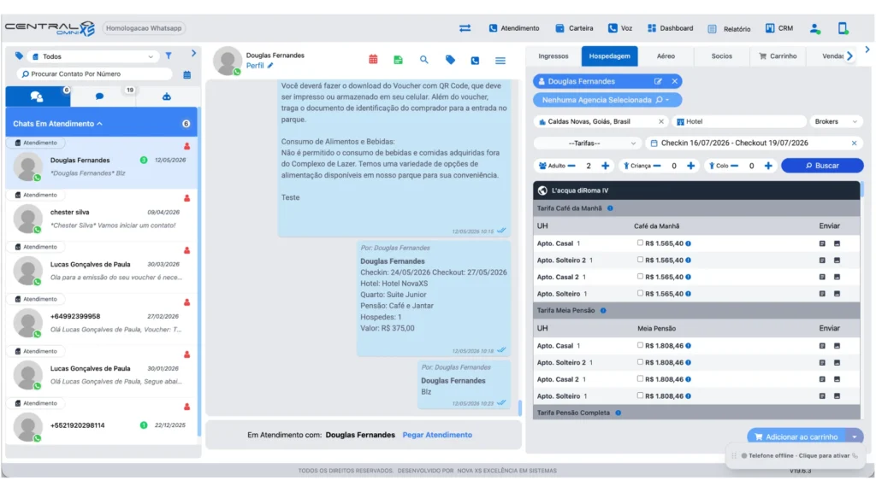876x492 pixels.
Task: Click the Buscar button
Action: (x=822, y=166)
